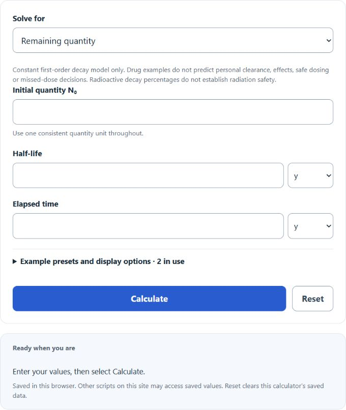Screen dimensions: 346x410
Task: Click the 2 in use indicator text
Action: (171, 261)
